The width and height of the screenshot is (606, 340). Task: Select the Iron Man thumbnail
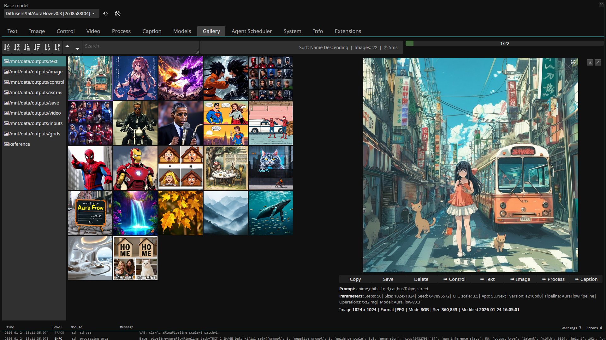135,168
